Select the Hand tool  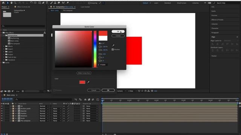[11, 3]
